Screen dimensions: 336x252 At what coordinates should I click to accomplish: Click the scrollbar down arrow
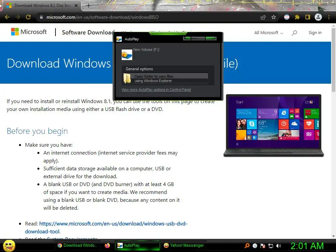pos(333,236)
